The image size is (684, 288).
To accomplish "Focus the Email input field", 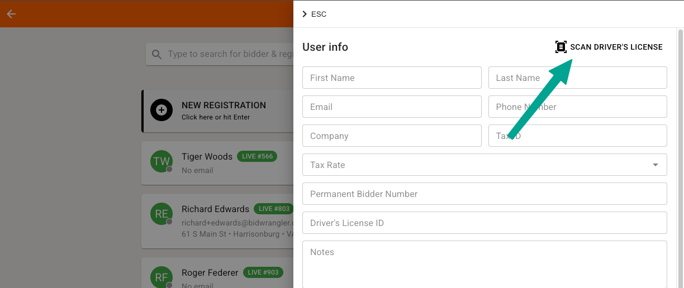I will (x=392, y=107).
